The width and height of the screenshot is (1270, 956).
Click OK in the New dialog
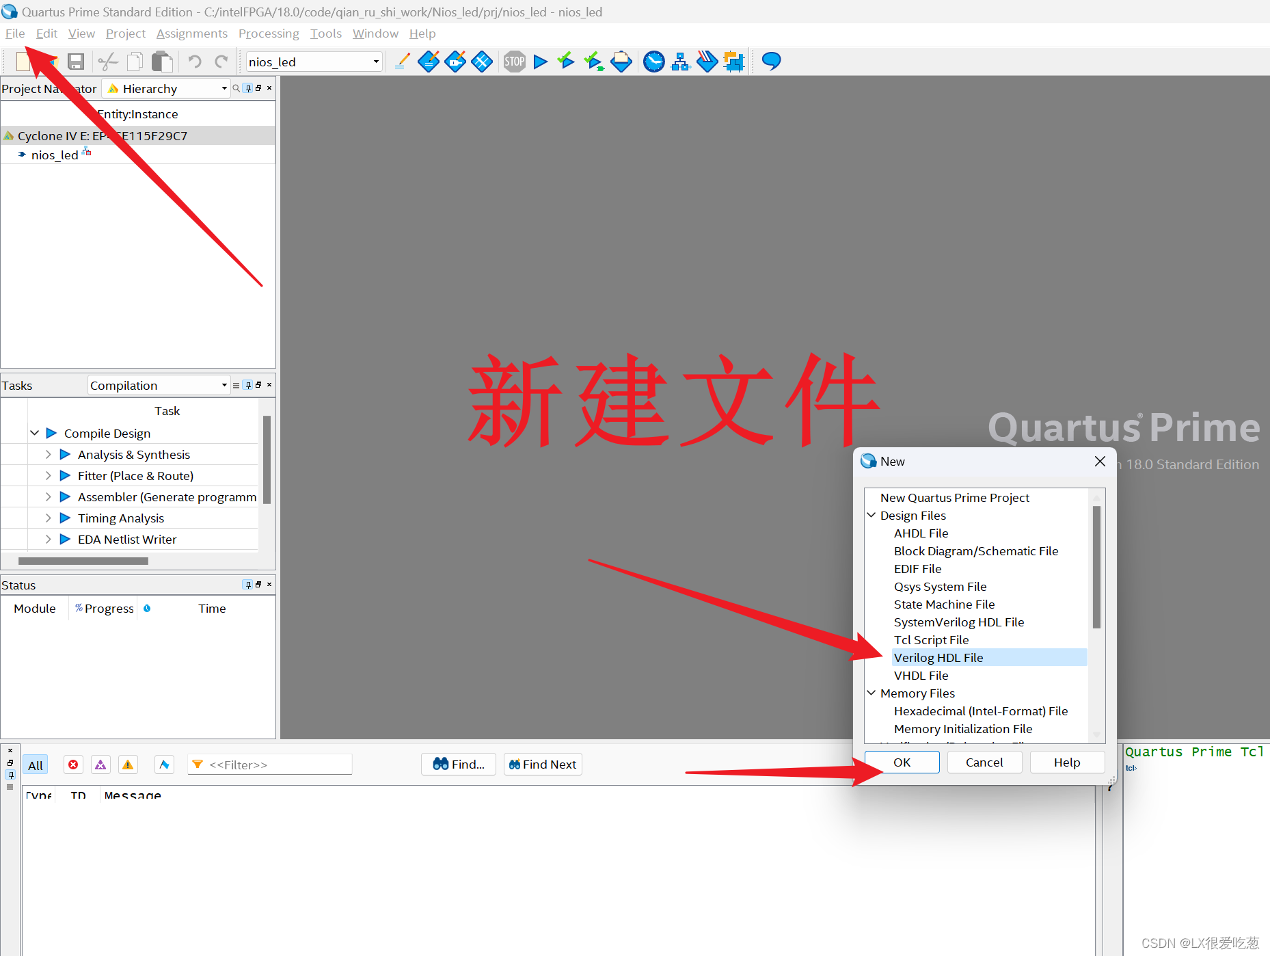tap(902, 762)
